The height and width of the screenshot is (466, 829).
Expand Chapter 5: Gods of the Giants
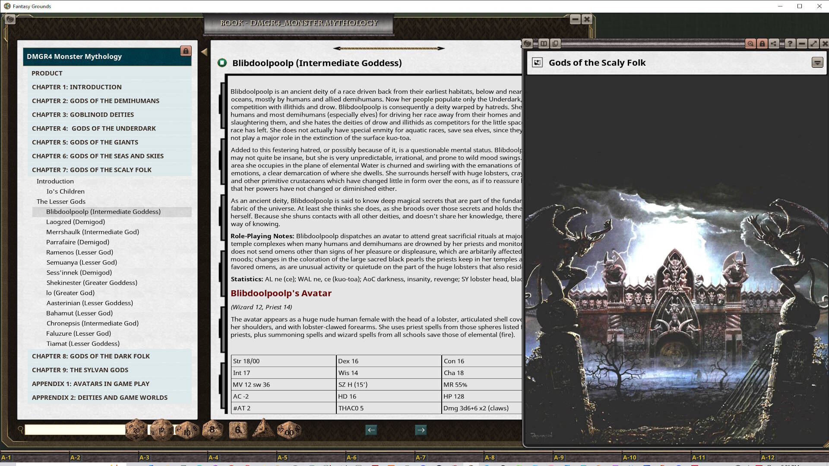tap(110, 142)
